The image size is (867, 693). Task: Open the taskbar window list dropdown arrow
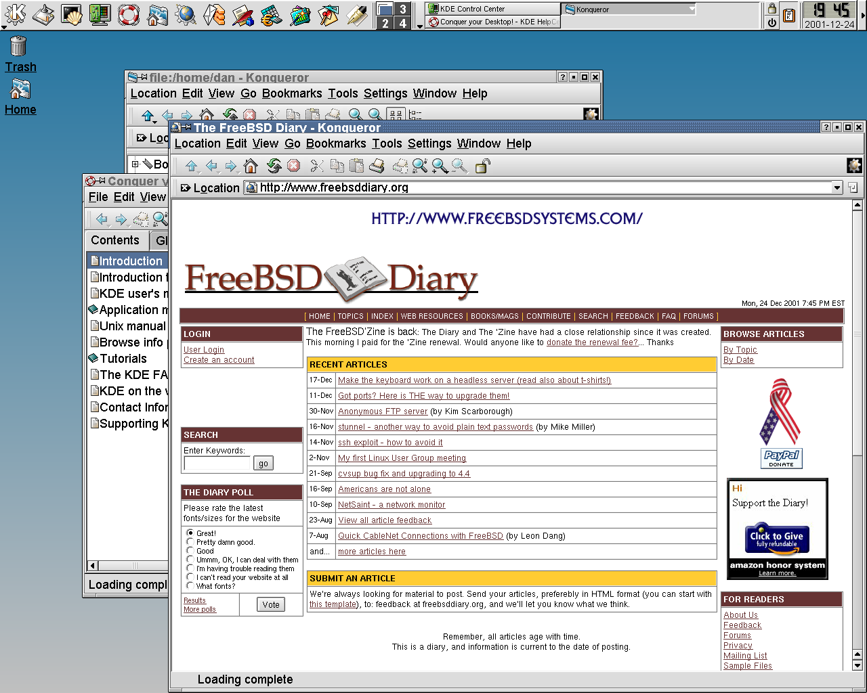point(419,26)
